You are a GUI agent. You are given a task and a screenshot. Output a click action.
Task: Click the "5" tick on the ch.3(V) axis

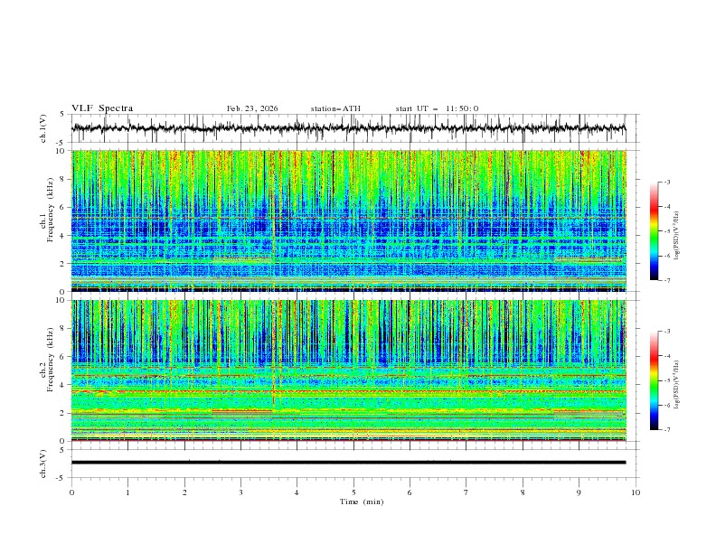pos(62,450)
